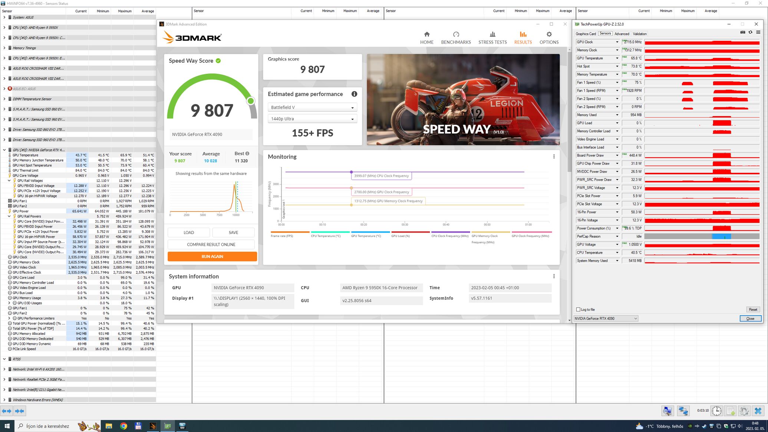
Task: Open the Battlefield V game dropdown
Action: coord(312,108)
